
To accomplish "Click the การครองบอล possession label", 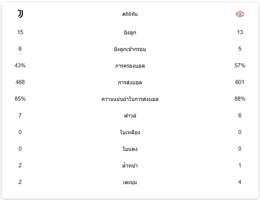I will click(x=130, y=66).
